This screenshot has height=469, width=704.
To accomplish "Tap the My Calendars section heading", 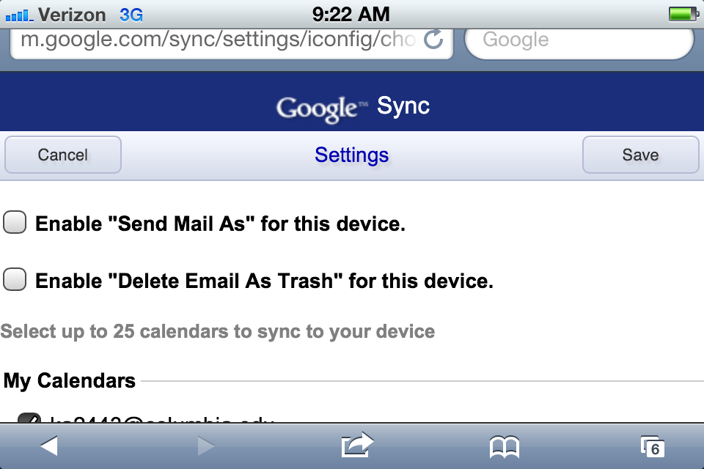I will pyautogui.click(x=69, y=380).
